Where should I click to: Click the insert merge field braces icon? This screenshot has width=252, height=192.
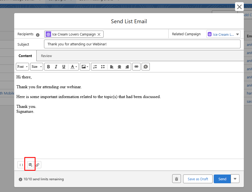click(21, 165)
